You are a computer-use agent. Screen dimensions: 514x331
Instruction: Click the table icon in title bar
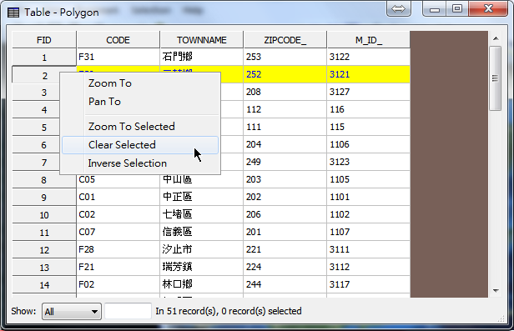pos(13,13)
